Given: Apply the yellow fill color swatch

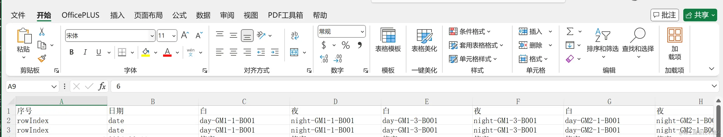Looking at the screenshot, I should [145, 52].
